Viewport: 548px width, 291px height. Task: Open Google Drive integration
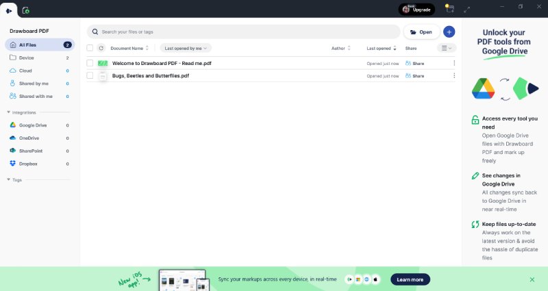tap(40, 125)
